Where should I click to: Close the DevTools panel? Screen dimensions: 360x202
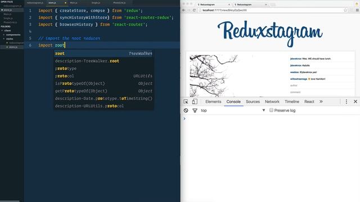point(355,102)
